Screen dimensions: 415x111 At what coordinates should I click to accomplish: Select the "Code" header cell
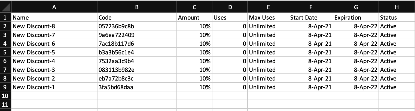(137, 18)
